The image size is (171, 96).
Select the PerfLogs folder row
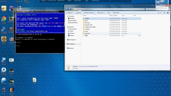coord(112,23)
